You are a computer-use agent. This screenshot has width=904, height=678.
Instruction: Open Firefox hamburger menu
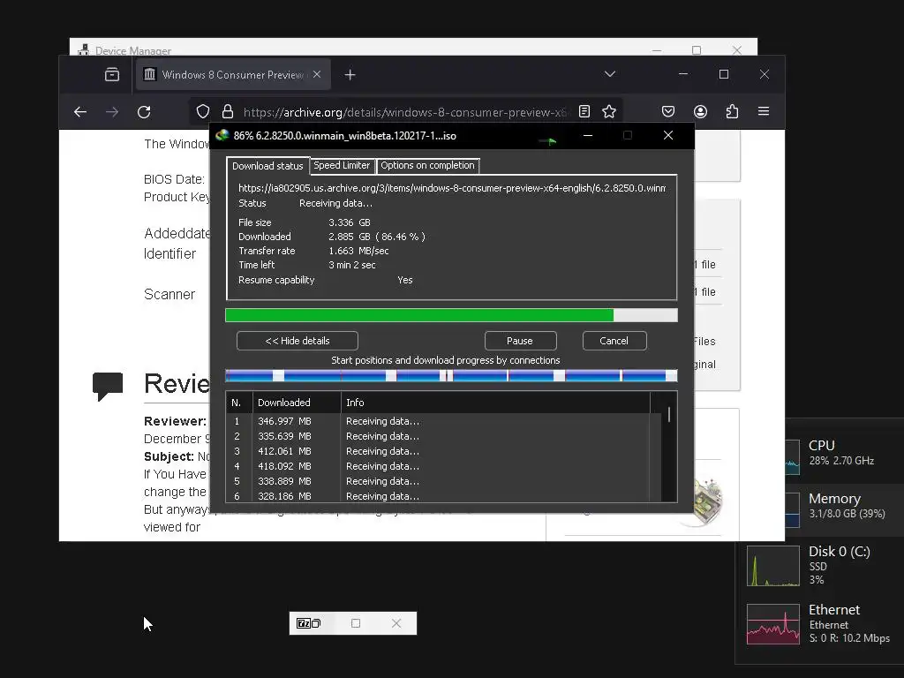pyautogui.click(x=764, y=111)
